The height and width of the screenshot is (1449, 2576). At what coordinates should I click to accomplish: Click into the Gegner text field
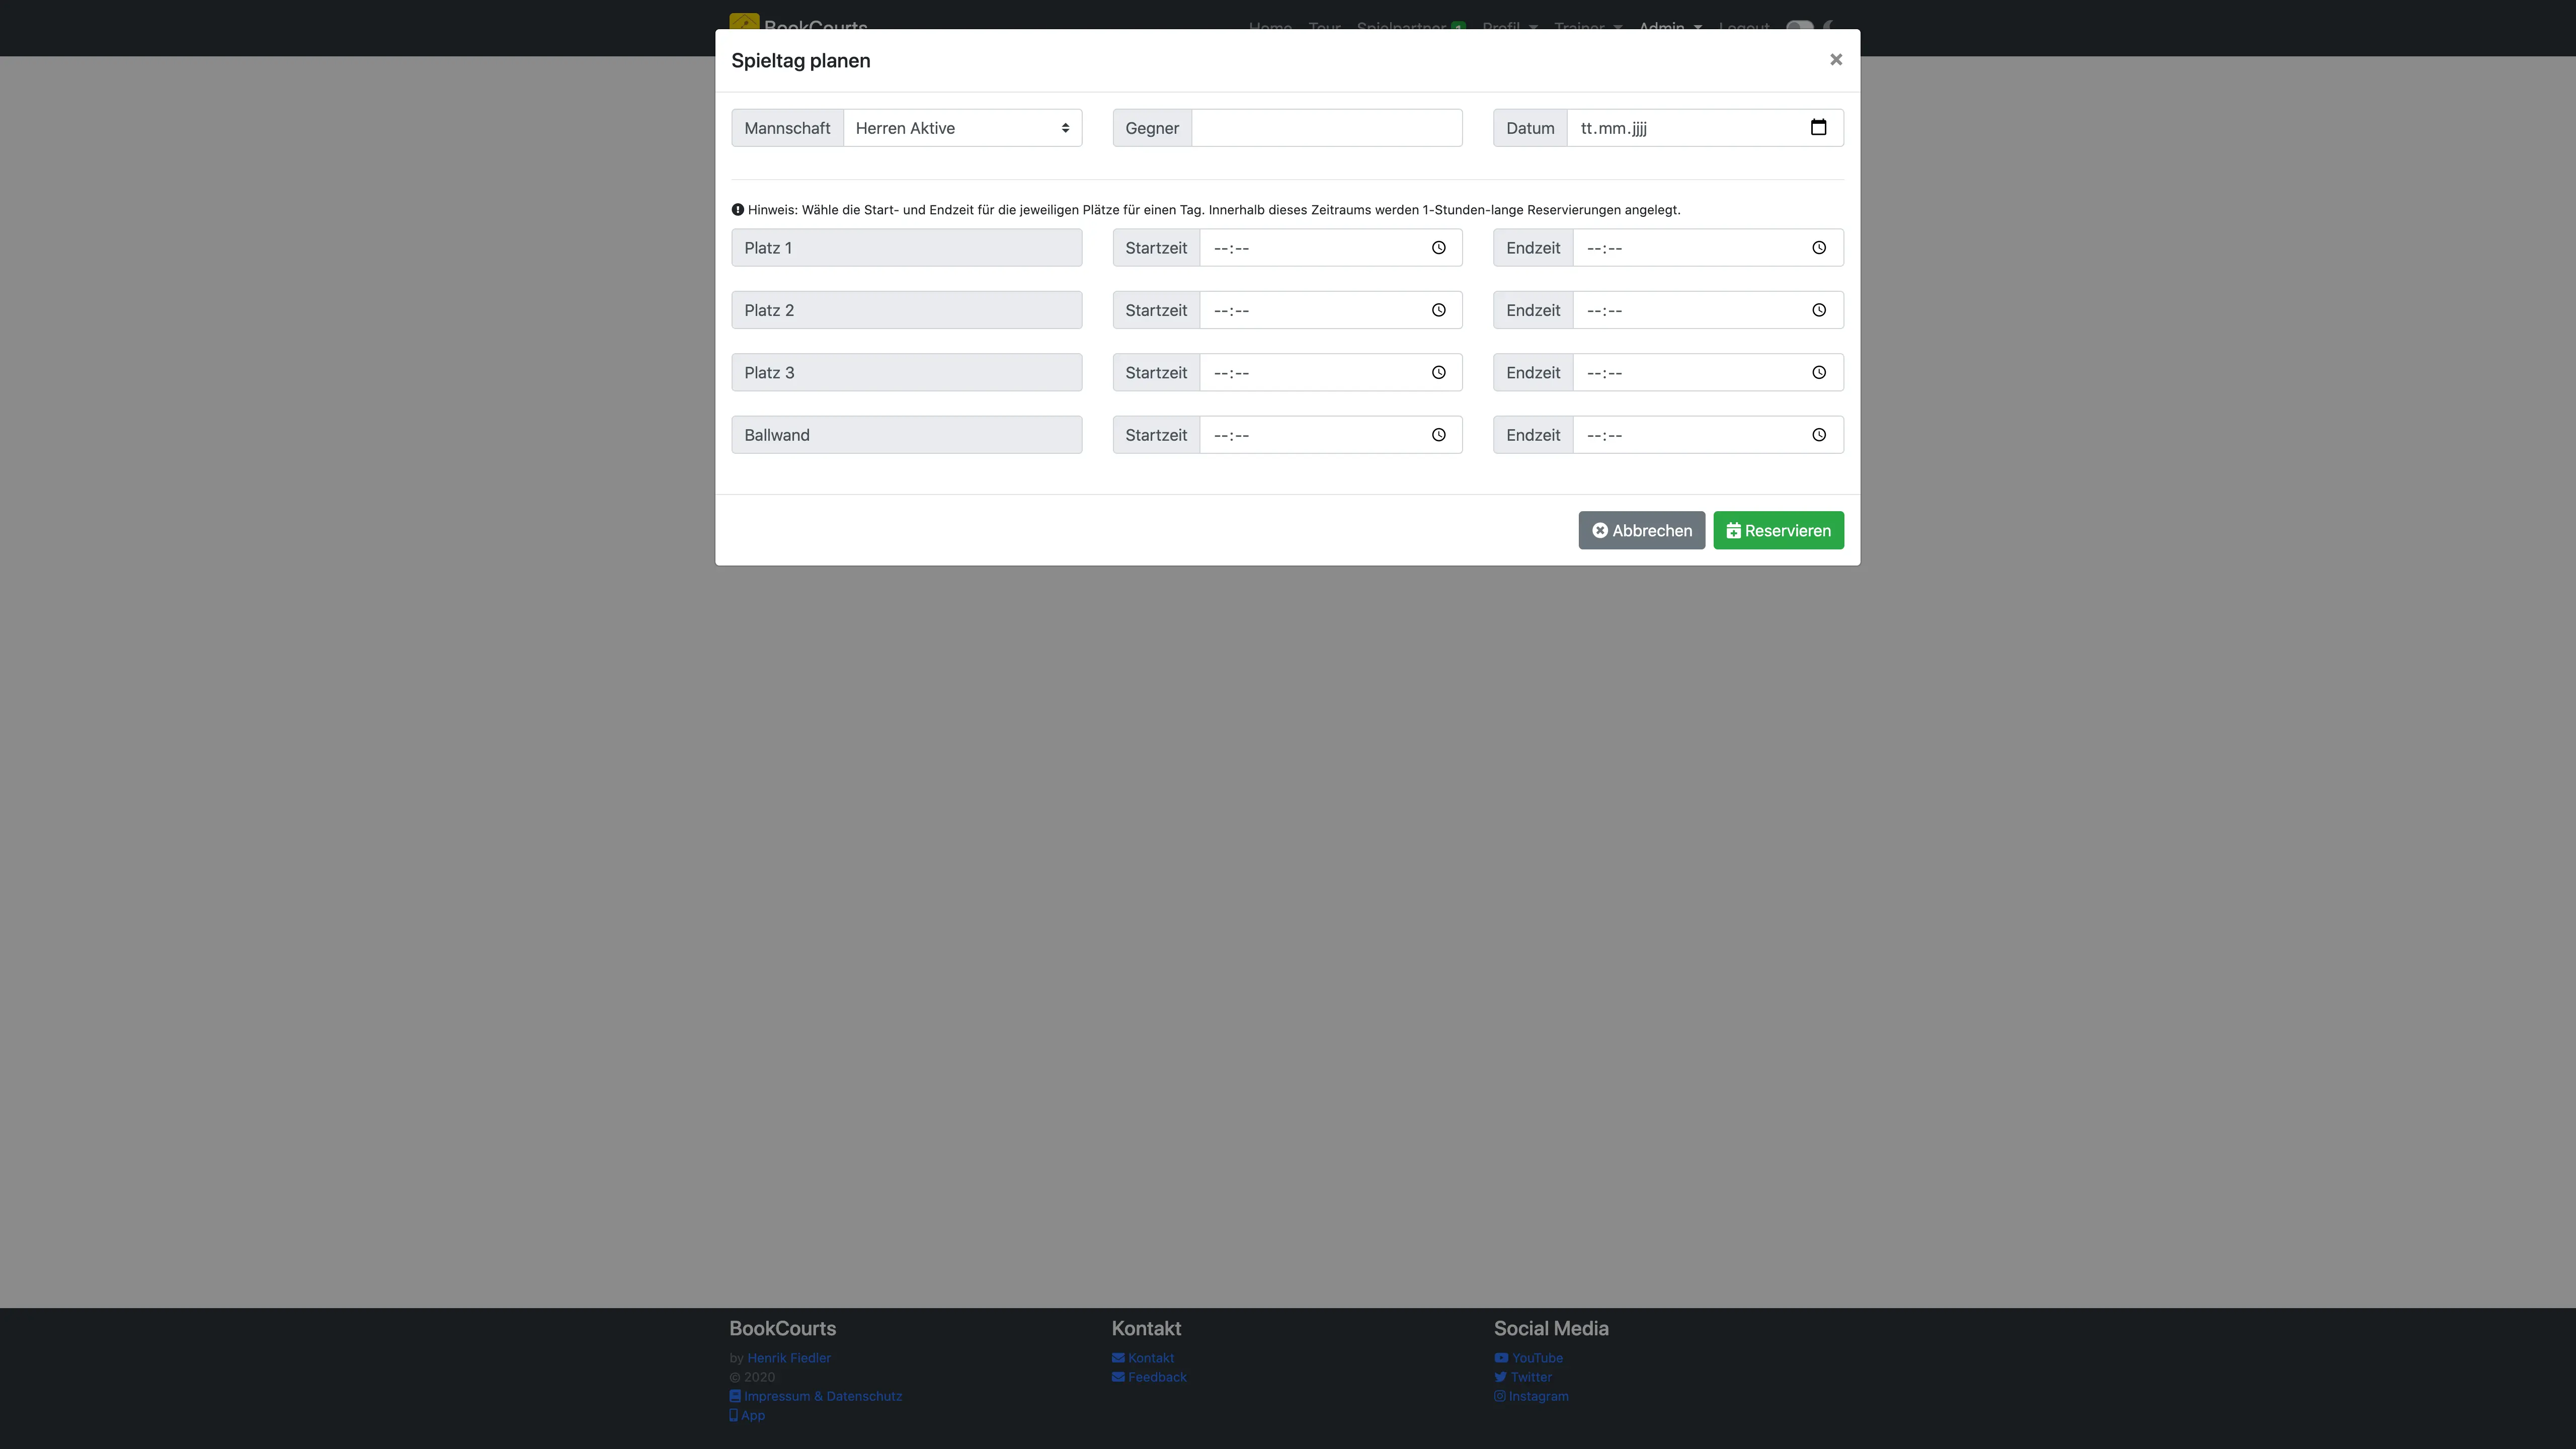[1326, 128]
